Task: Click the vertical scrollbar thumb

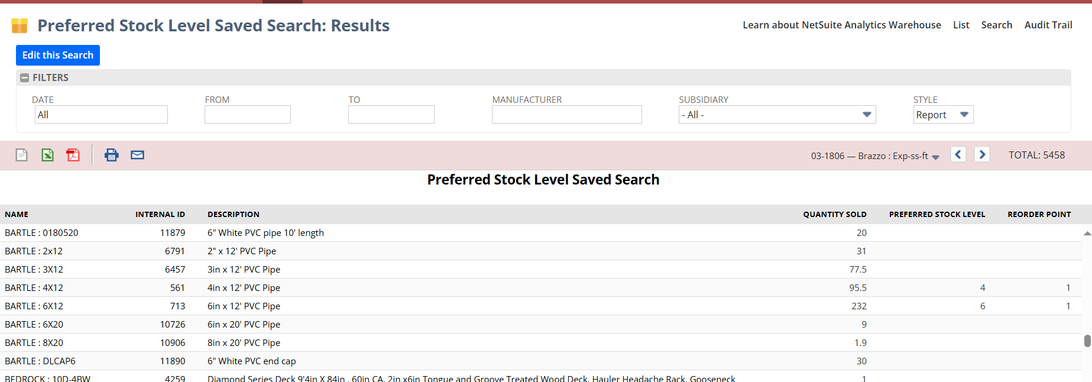Action: 1087,341
